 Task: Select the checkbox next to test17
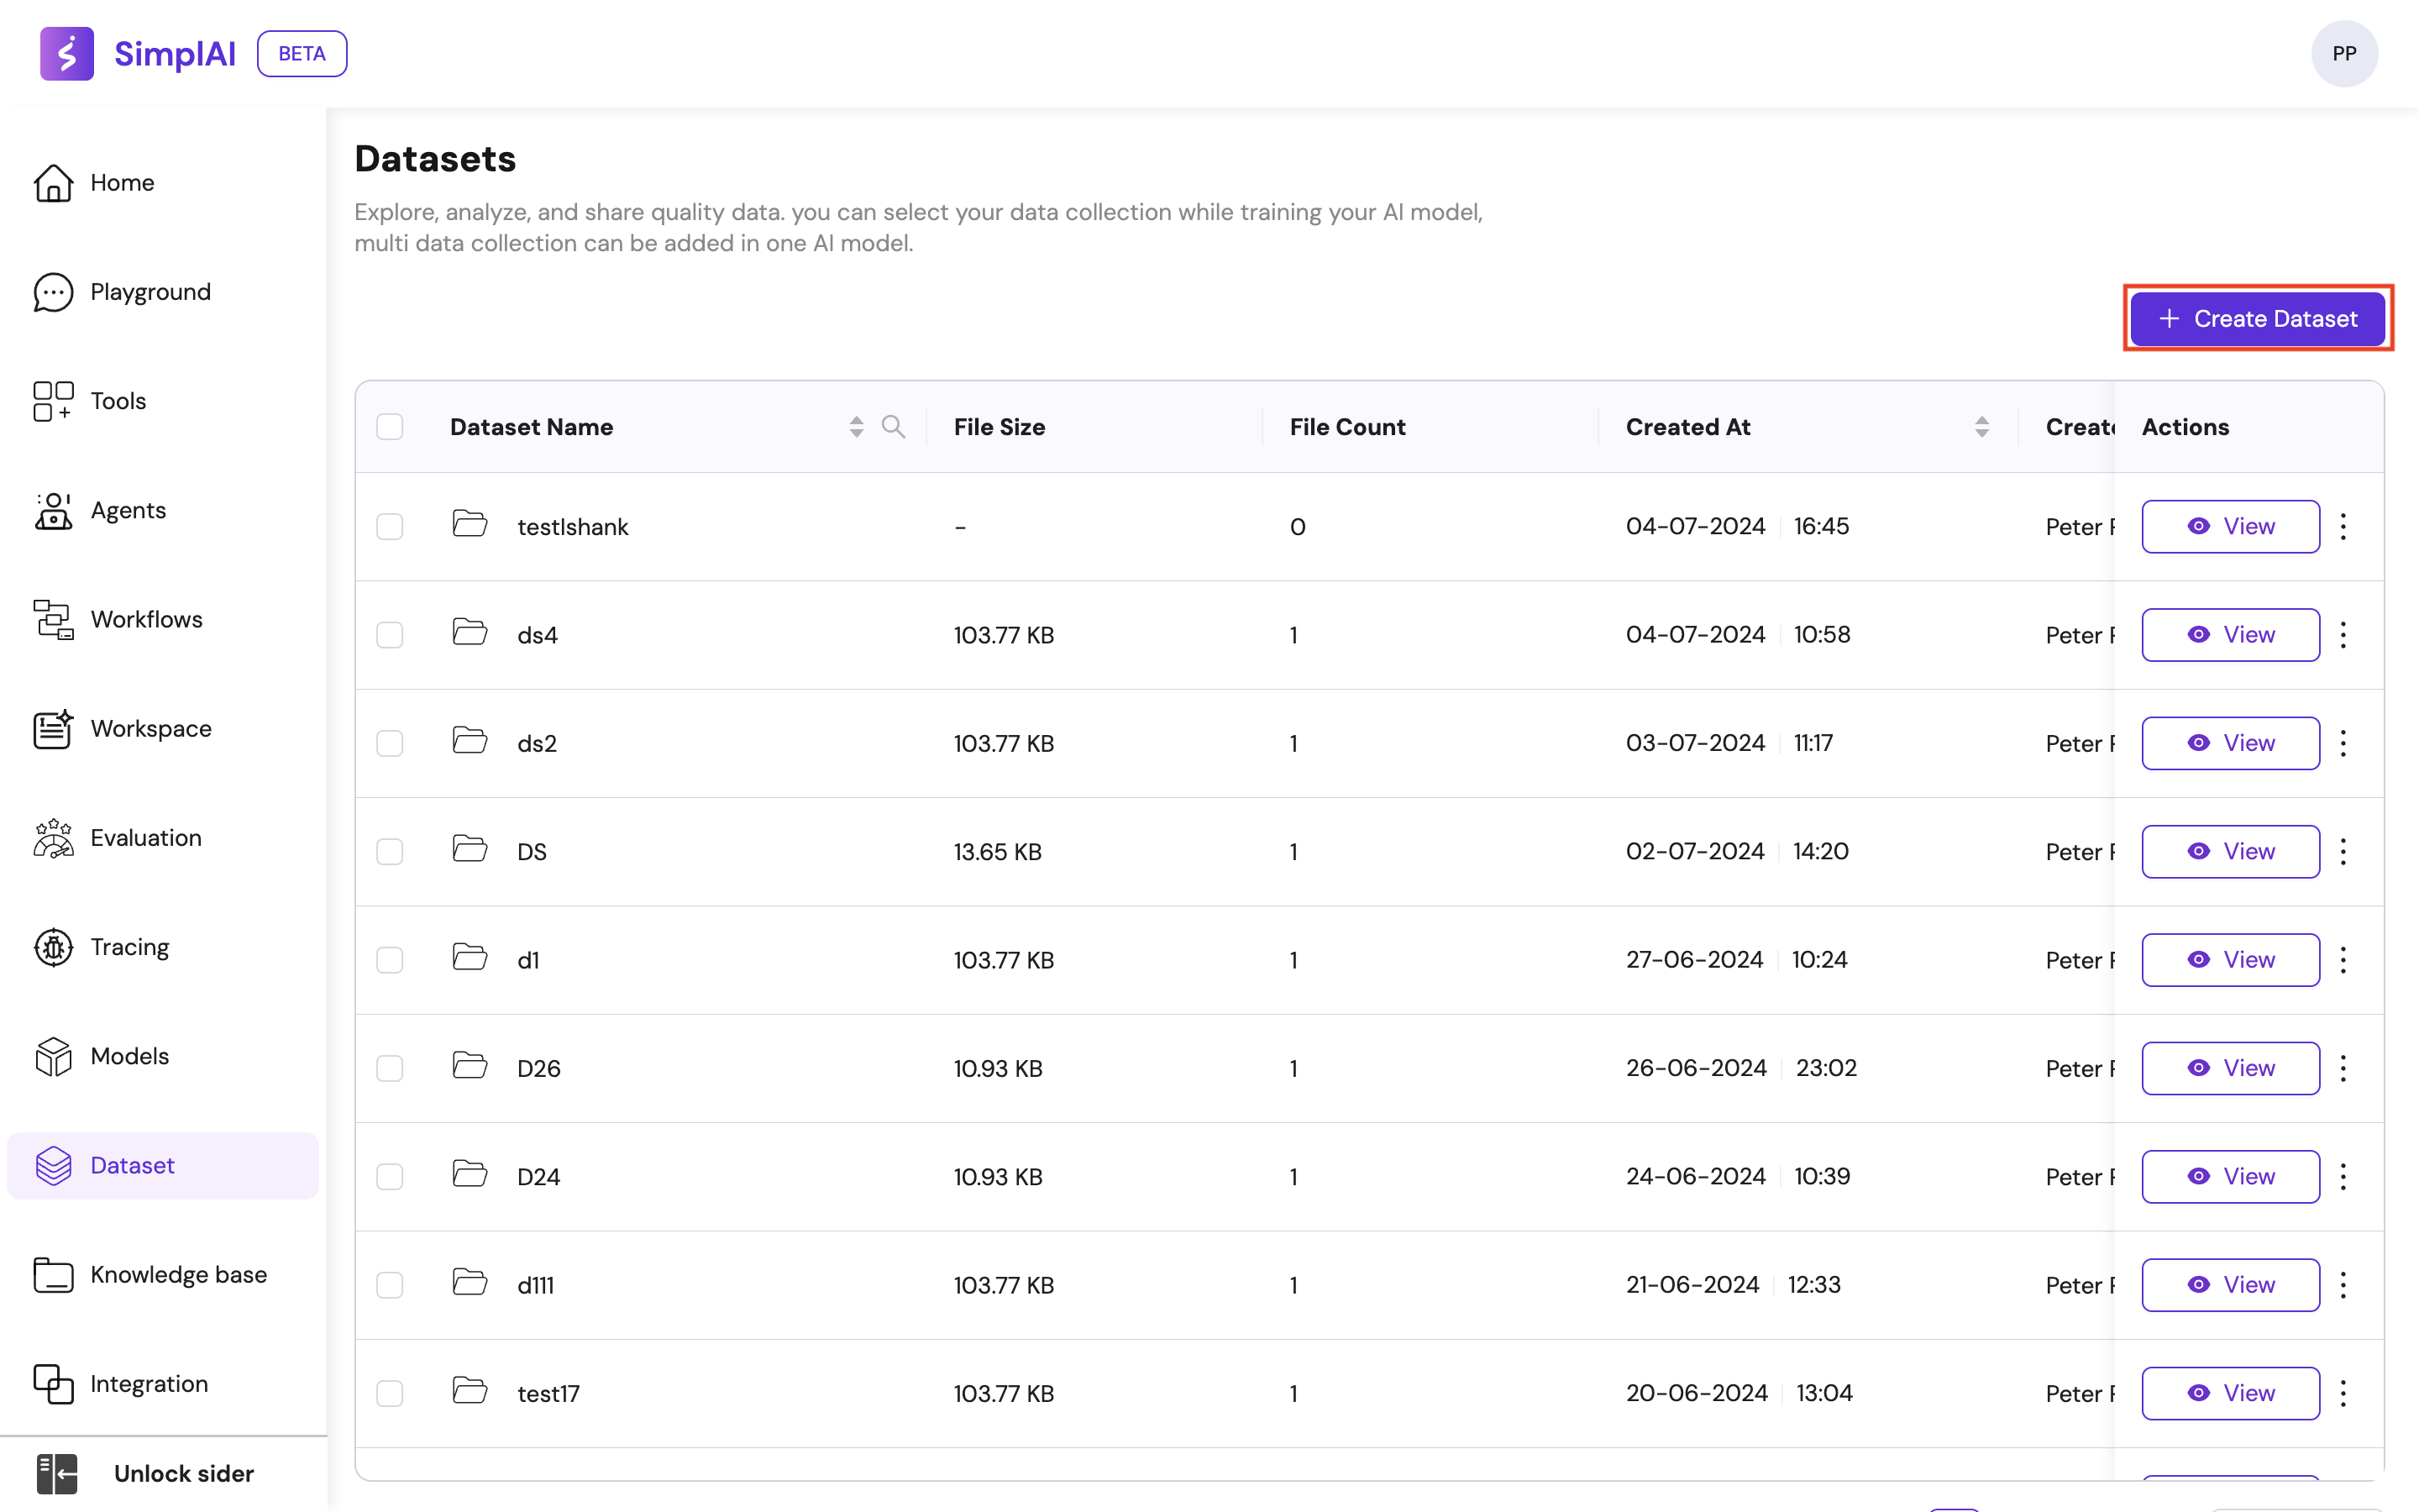click(391, 1393)
